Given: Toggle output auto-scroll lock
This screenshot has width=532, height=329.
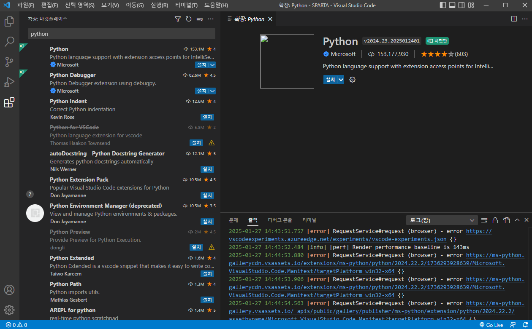Looking at the screenshot, I should [x=495, y=220].
